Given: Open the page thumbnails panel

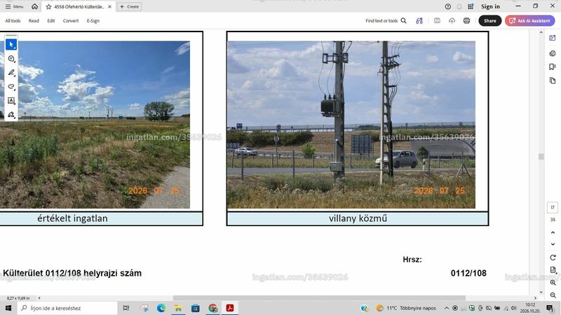Looking at the screenshot, I should (x=553, y=80).
